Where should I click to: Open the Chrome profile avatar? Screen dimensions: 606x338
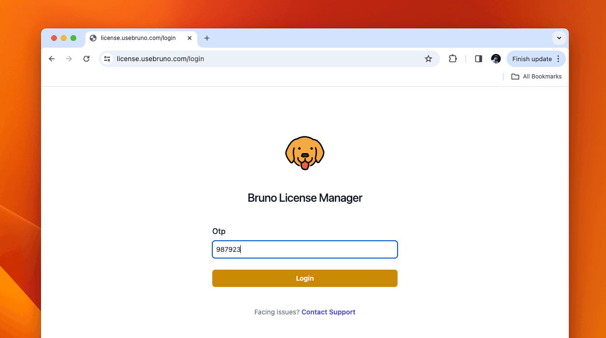tap(496, 59)
